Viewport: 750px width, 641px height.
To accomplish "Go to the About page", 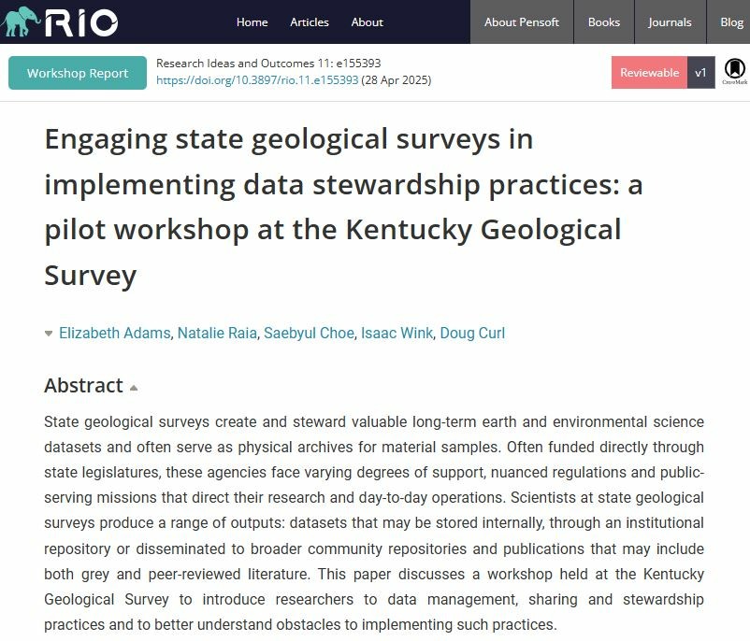I will point(367,22).
